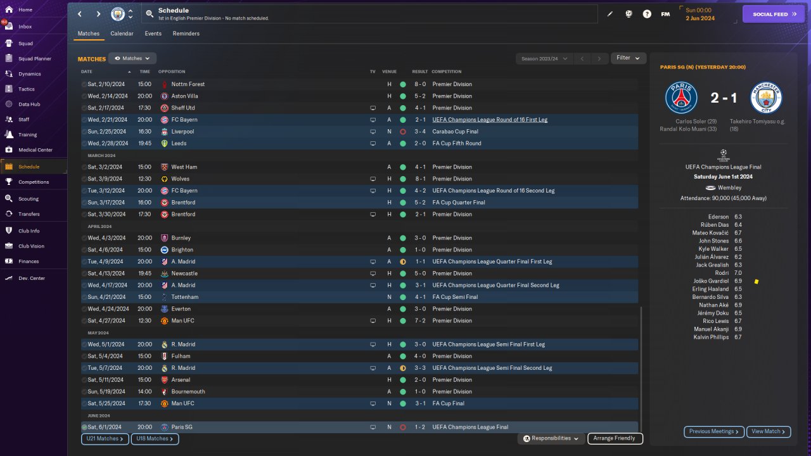Open the help question mark icon

pos(647,14)
